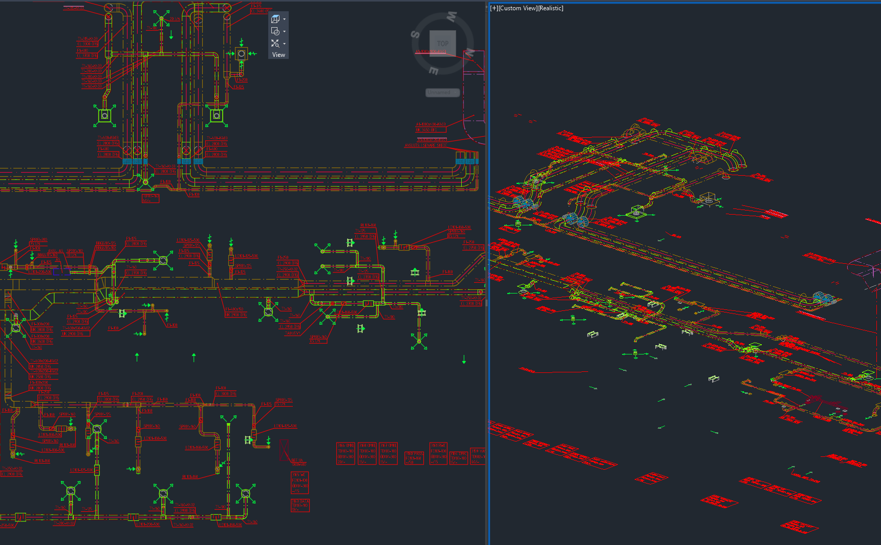Select a red schedule table at bottom of plan

click(346, 454)
